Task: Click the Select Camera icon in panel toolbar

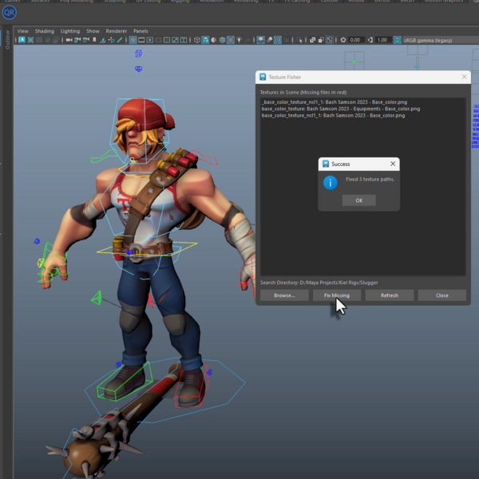Action: tap(69, 40)
